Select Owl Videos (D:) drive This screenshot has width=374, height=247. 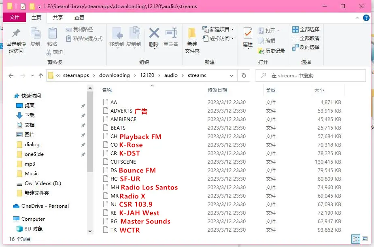click(x=38, y=183)
